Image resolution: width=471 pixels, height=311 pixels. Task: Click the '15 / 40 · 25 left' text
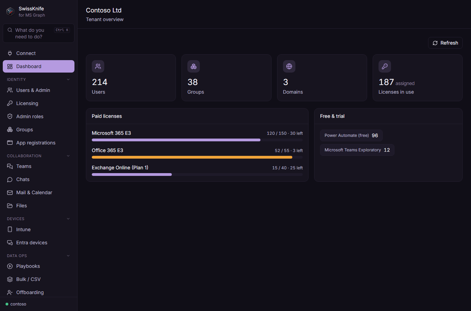click(287, 168)
